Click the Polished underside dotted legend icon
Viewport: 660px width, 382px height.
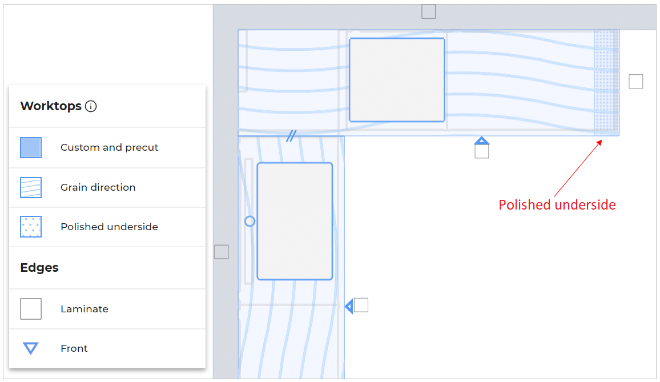click(x=31, y=227)
